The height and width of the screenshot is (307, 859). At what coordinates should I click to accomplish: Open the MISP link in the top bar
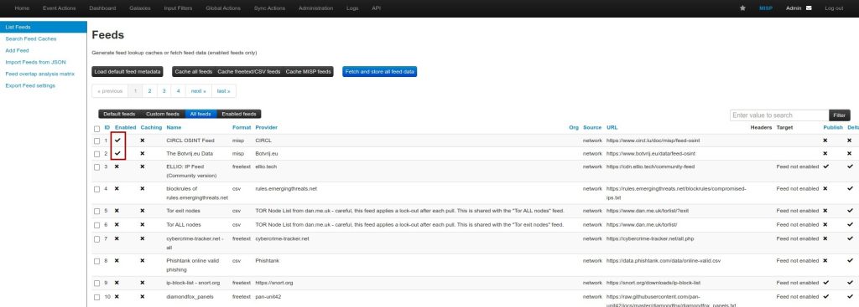[x=766, y=8]
